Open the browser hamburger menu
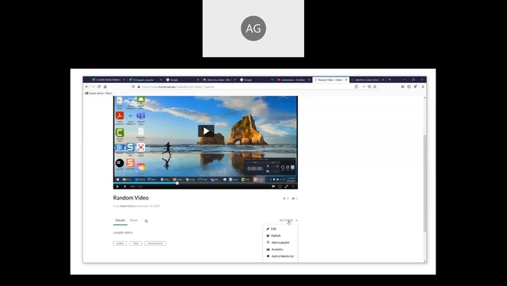This screenshot has width=507, height=286. 423,87
